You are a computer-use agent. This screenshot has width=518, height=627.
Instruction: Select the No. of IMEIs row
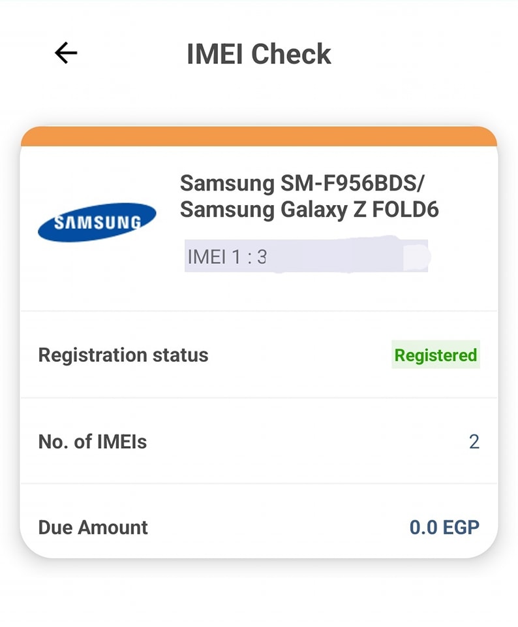pyautogui.click(x=259, y=441)
